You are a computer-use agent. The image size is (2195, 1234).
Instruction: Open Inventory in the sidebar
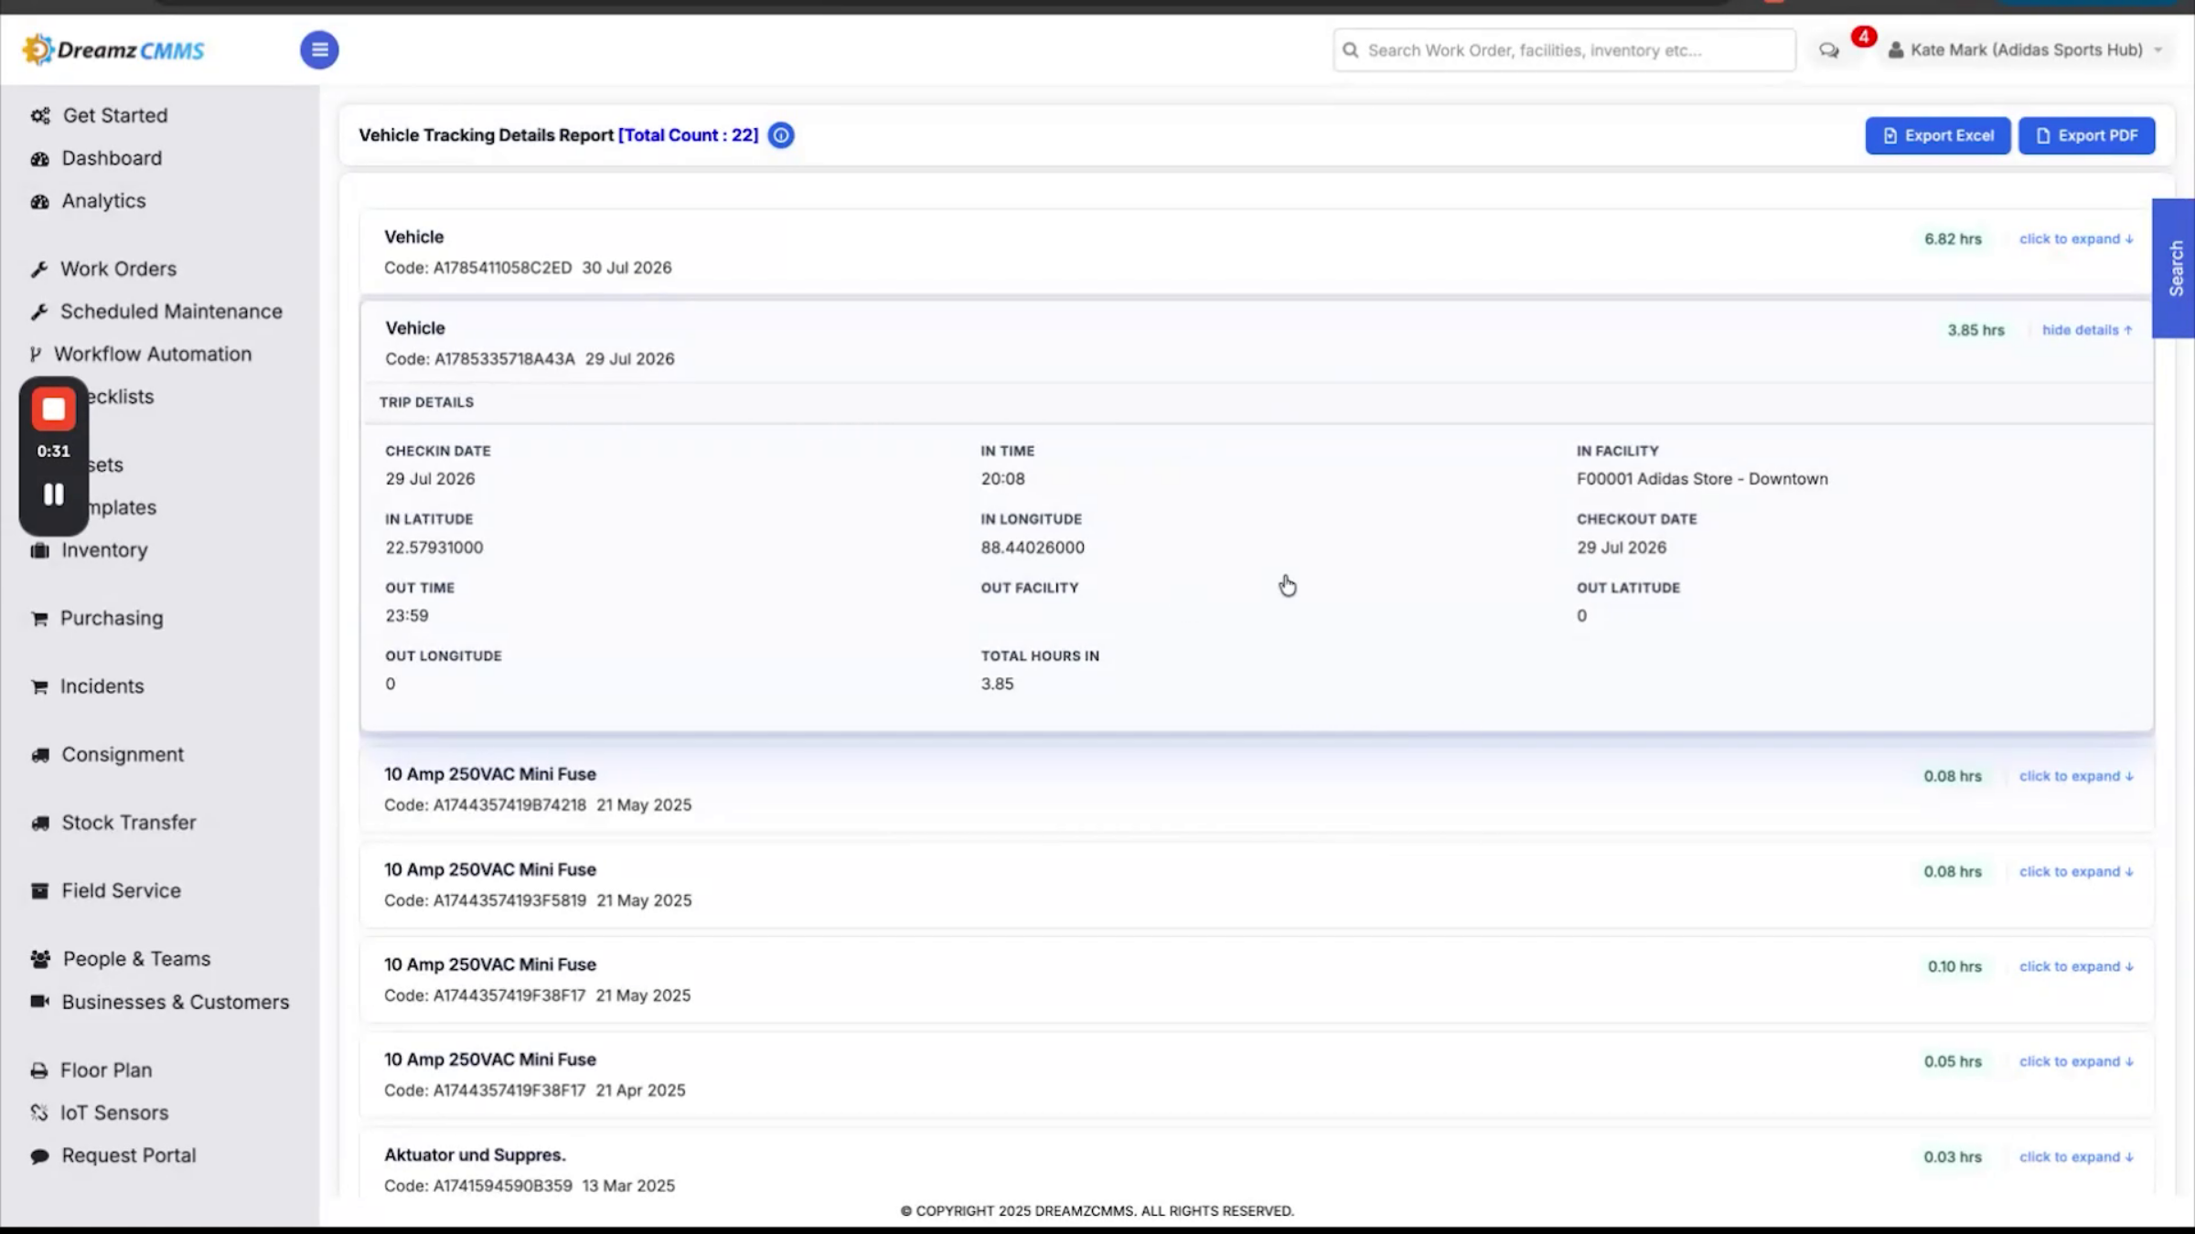tap(104, 550)
